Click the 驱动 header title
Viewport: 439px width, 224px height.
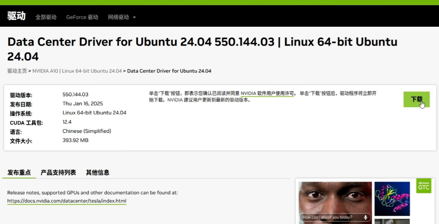(x=16, y=16)
